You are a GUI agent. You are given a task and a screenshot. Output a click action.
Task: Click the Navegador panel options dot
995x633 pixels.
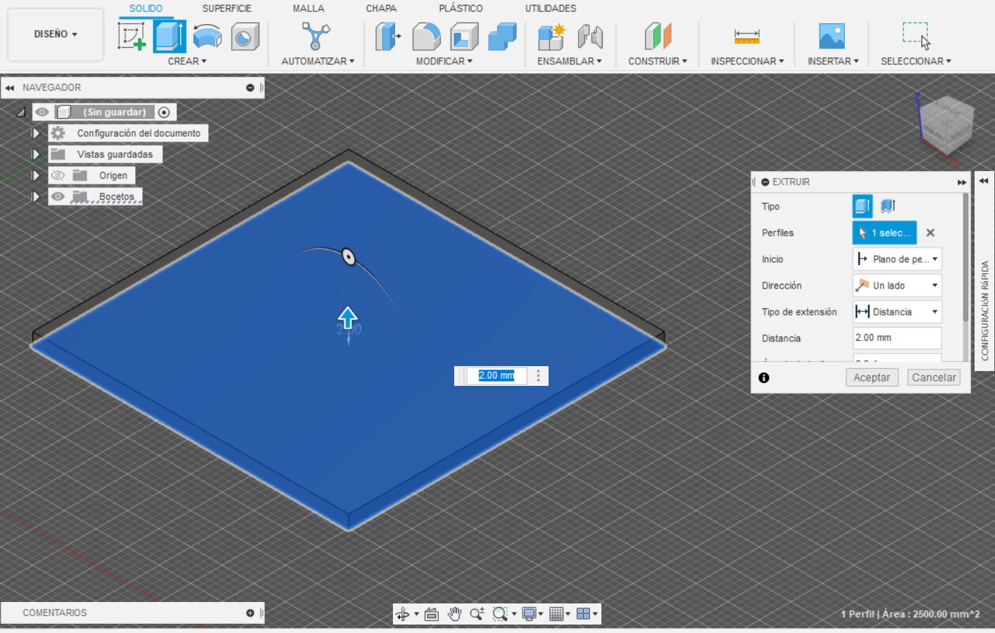(x=250, y=88)
